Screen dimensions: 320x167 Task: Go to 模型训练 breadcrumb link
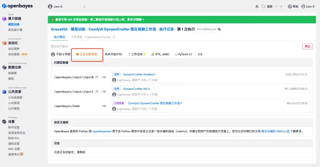pos(78,29)
